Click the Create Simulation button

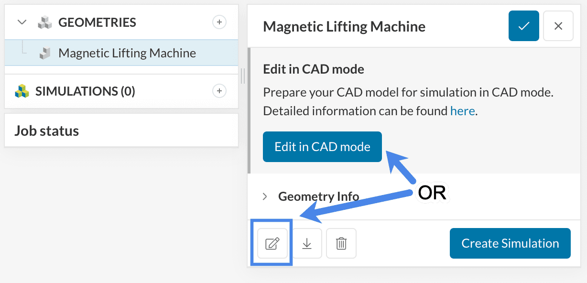(510, 243)
